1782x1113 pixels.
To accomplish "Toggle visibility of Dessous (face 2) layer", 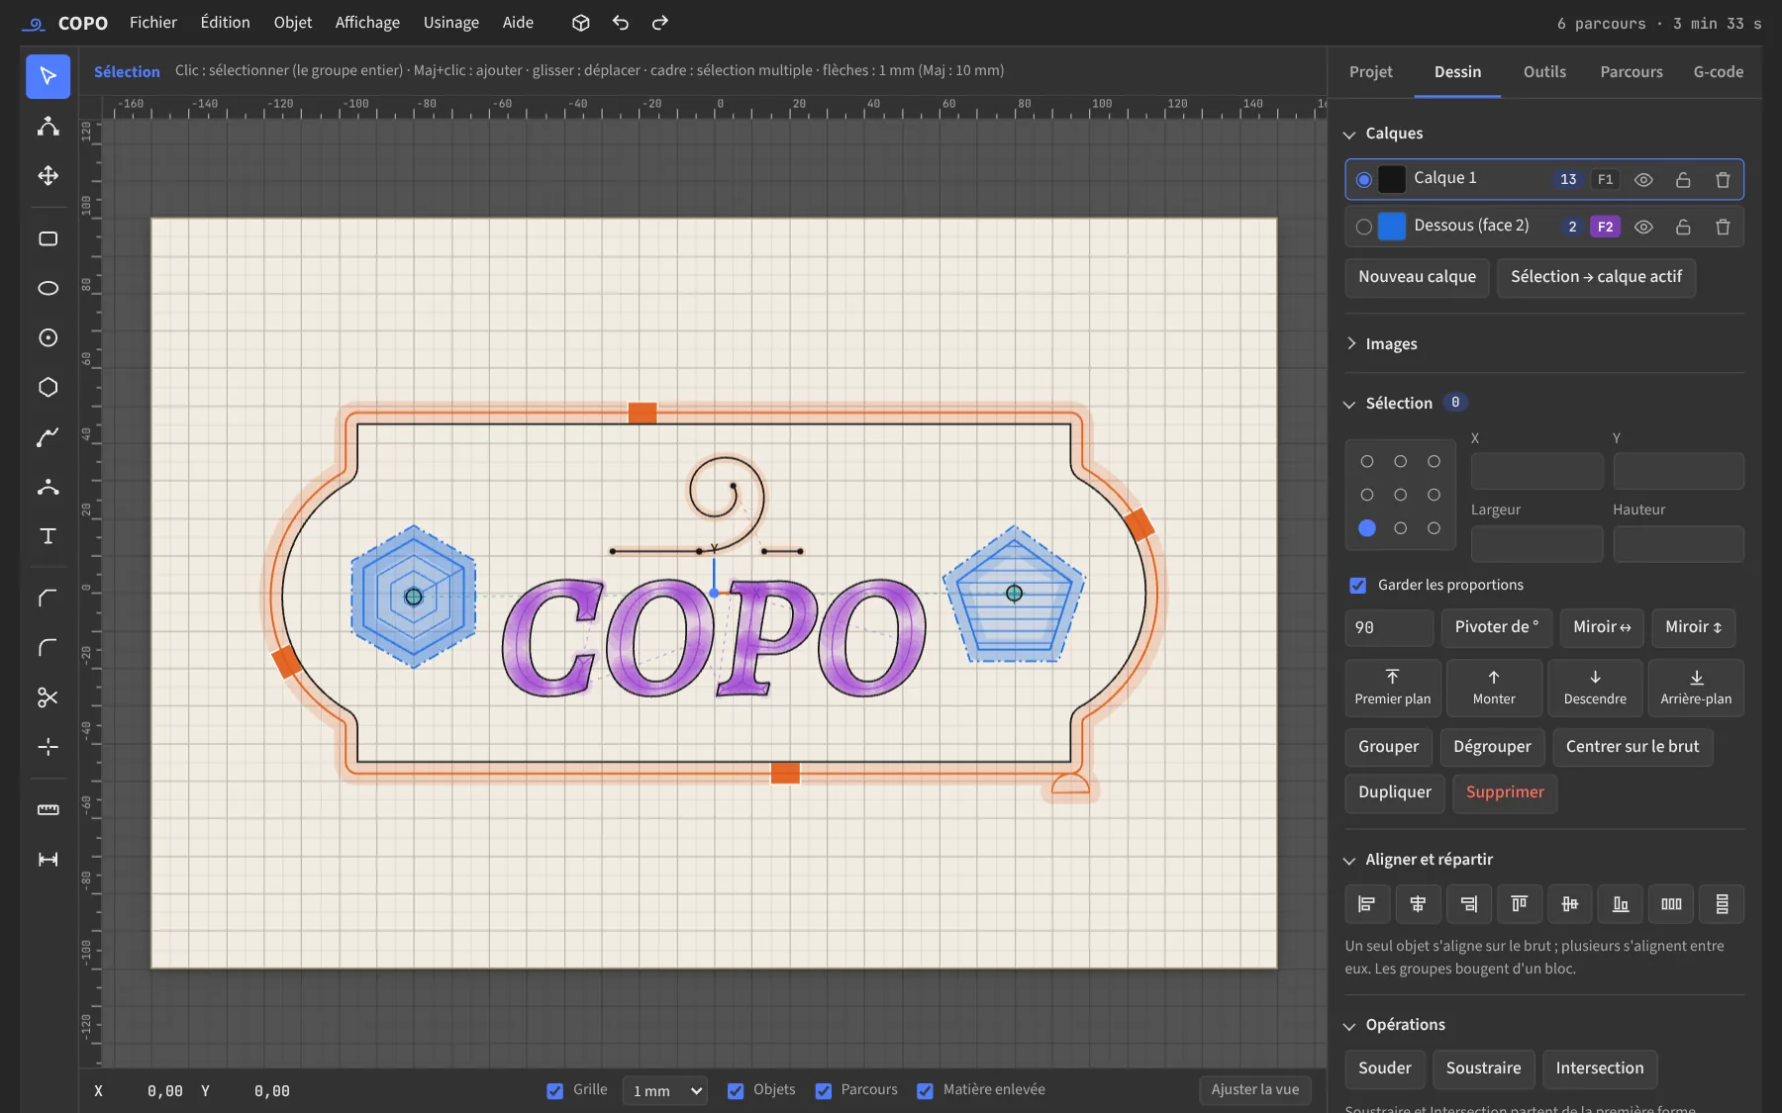I will (x=1643, y=227).
